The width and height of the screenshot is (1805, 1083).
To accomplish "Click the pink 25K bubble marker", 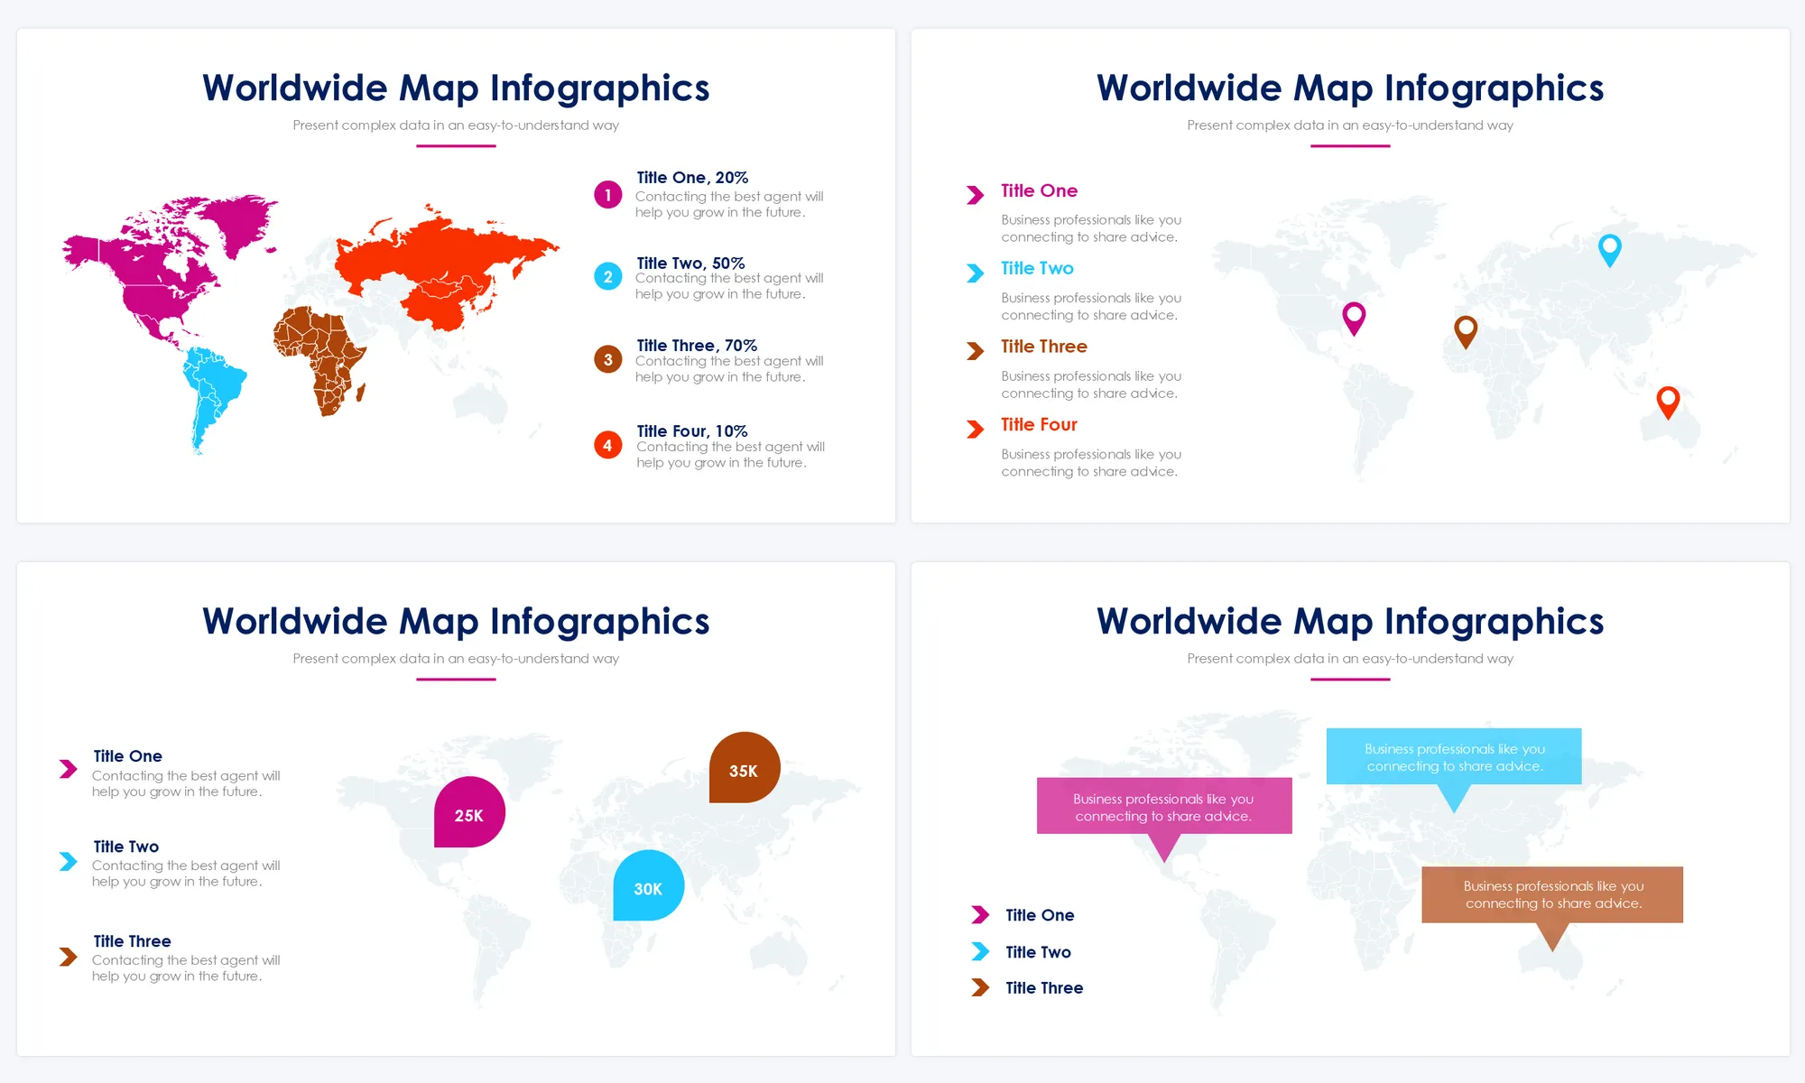I will (469, 812).
